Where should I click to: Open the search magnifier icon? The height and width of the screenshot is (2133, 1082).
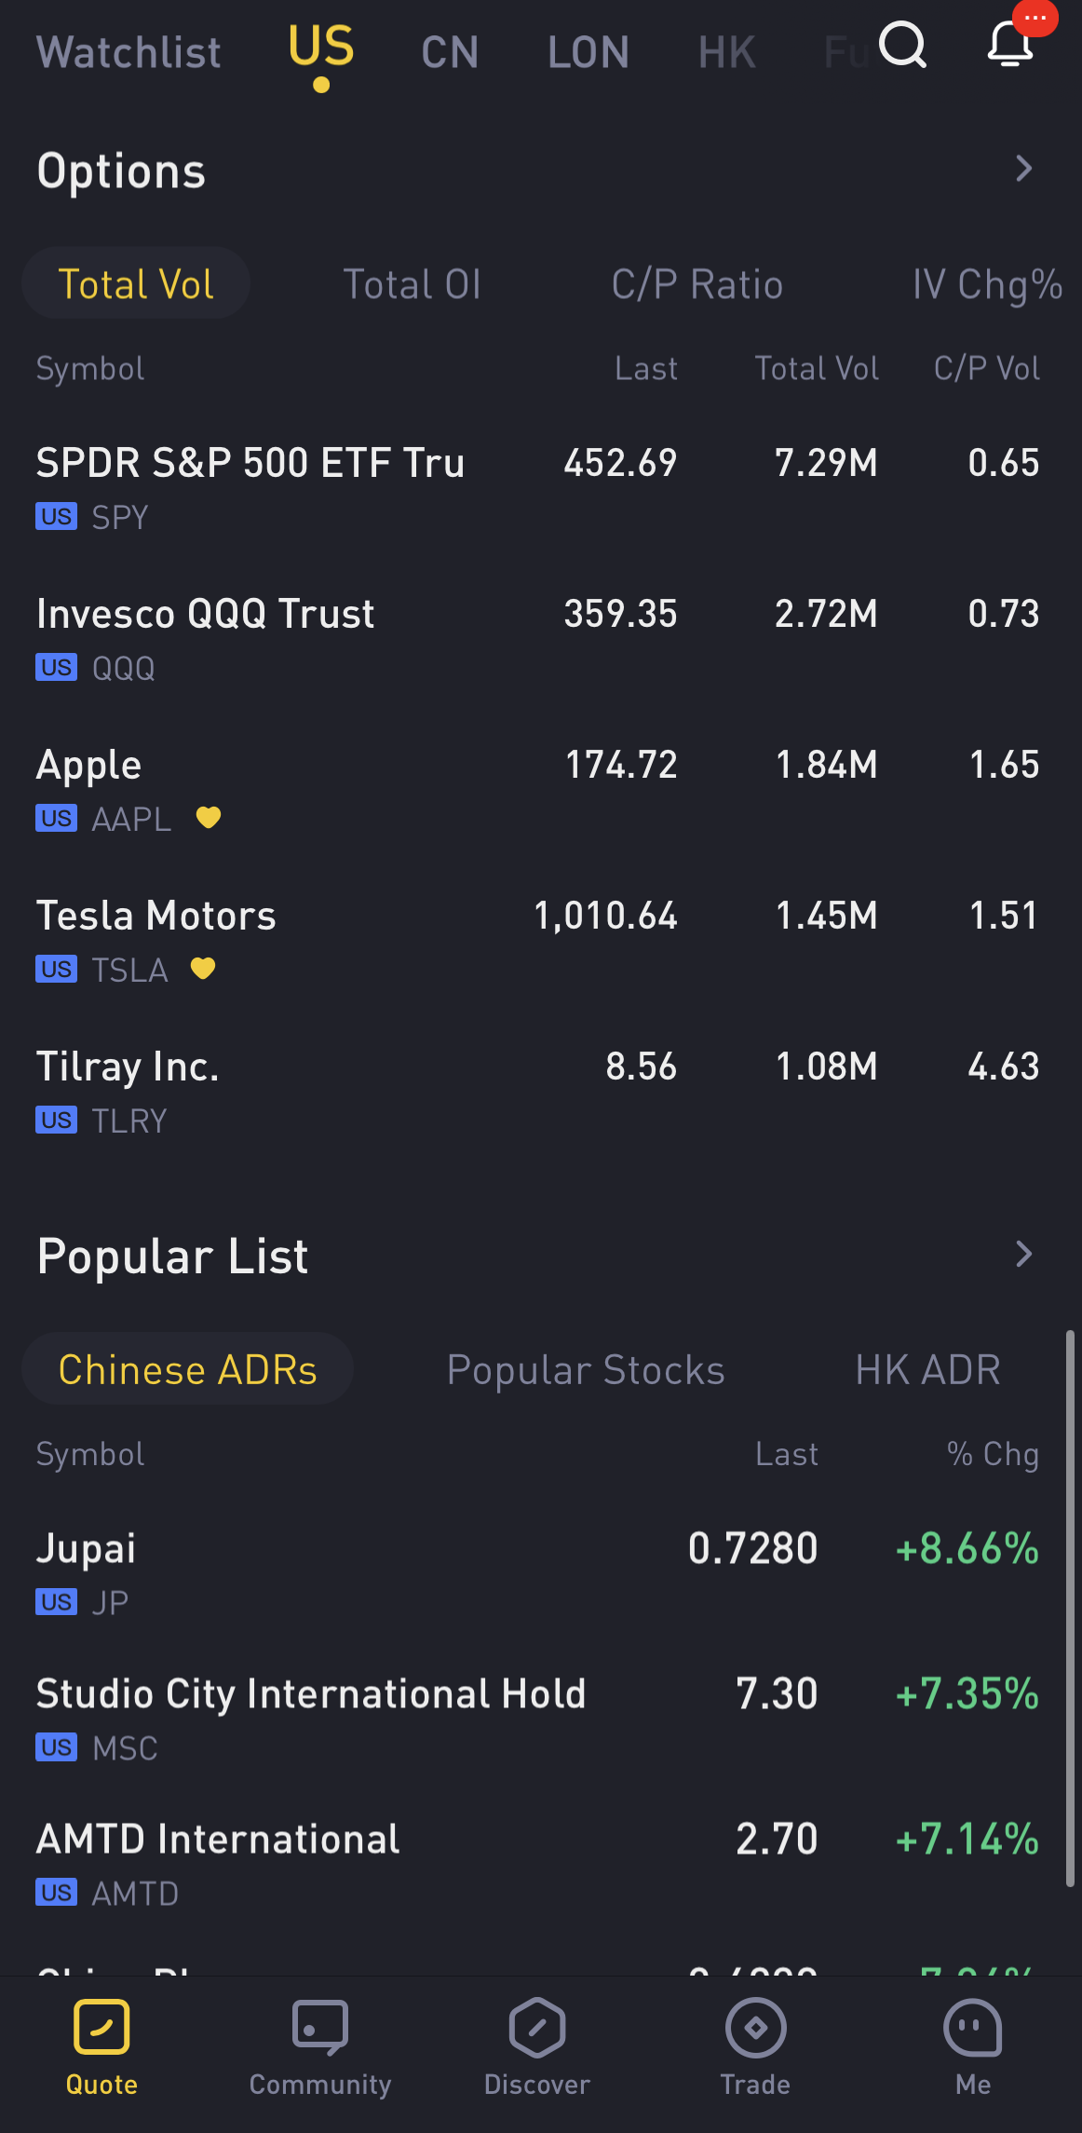[x=902, y=45]
